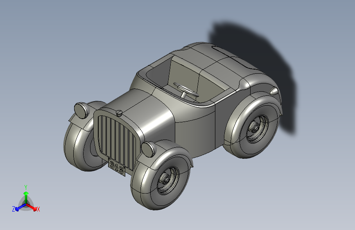355x230 pixels.
Task: Select the "313" license plate on the car
Action: (x=117, y=167)
